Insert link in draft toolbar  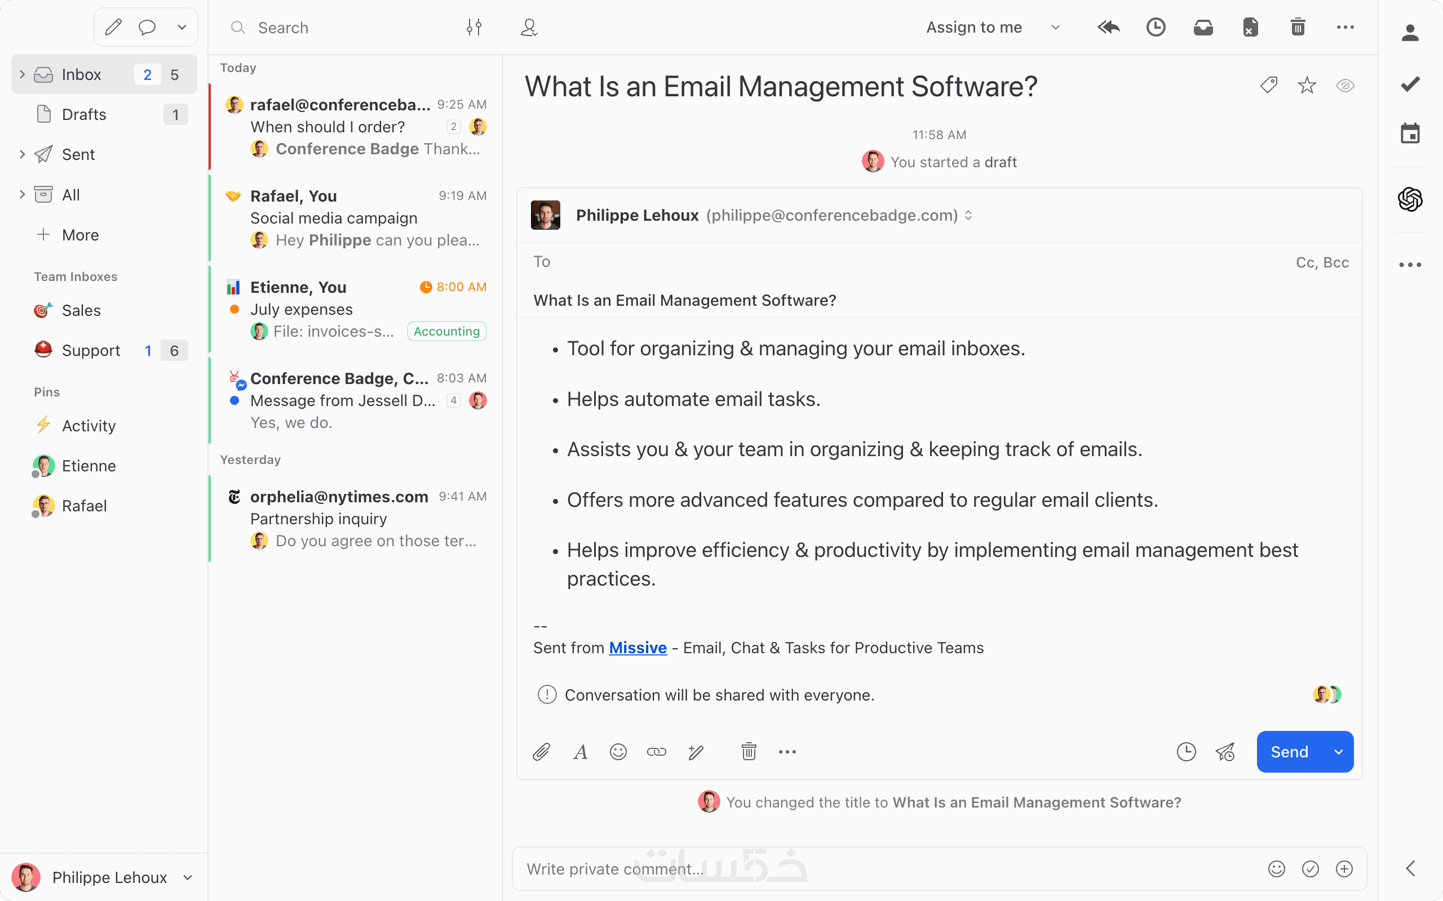coord(657,752)
